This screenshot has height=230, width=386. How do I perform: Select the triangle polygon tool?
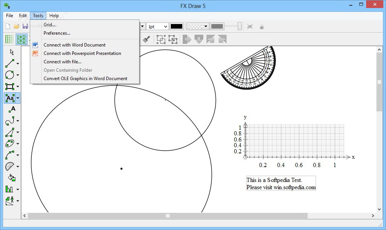point(10,132)
